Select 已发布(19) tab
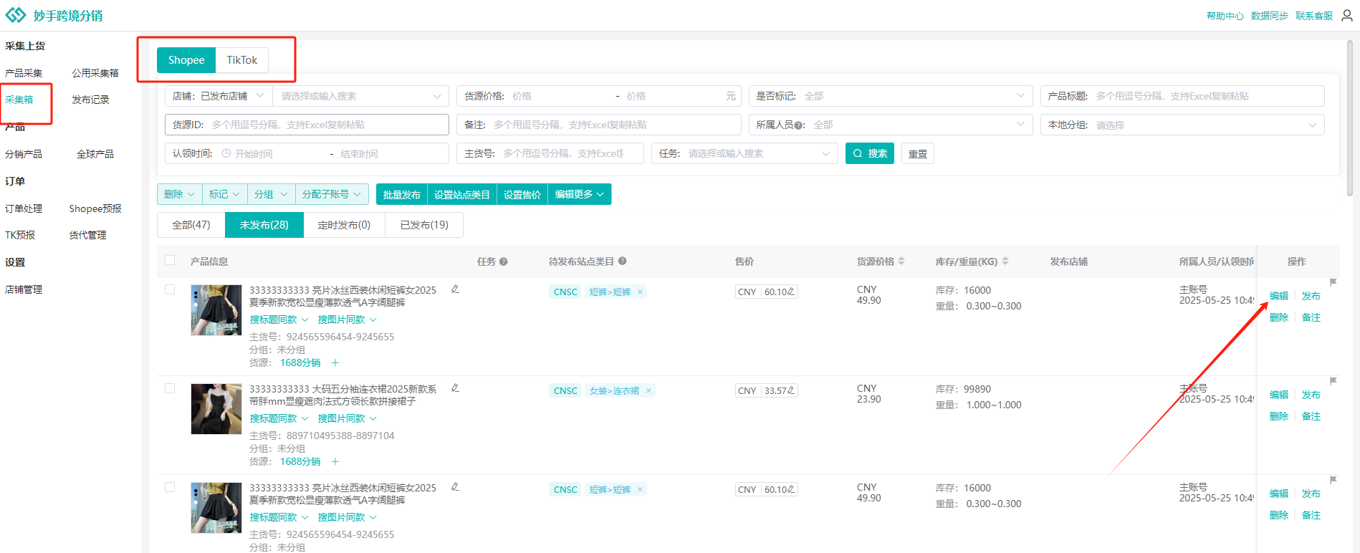1360x553 pixels. click(424, 225)
